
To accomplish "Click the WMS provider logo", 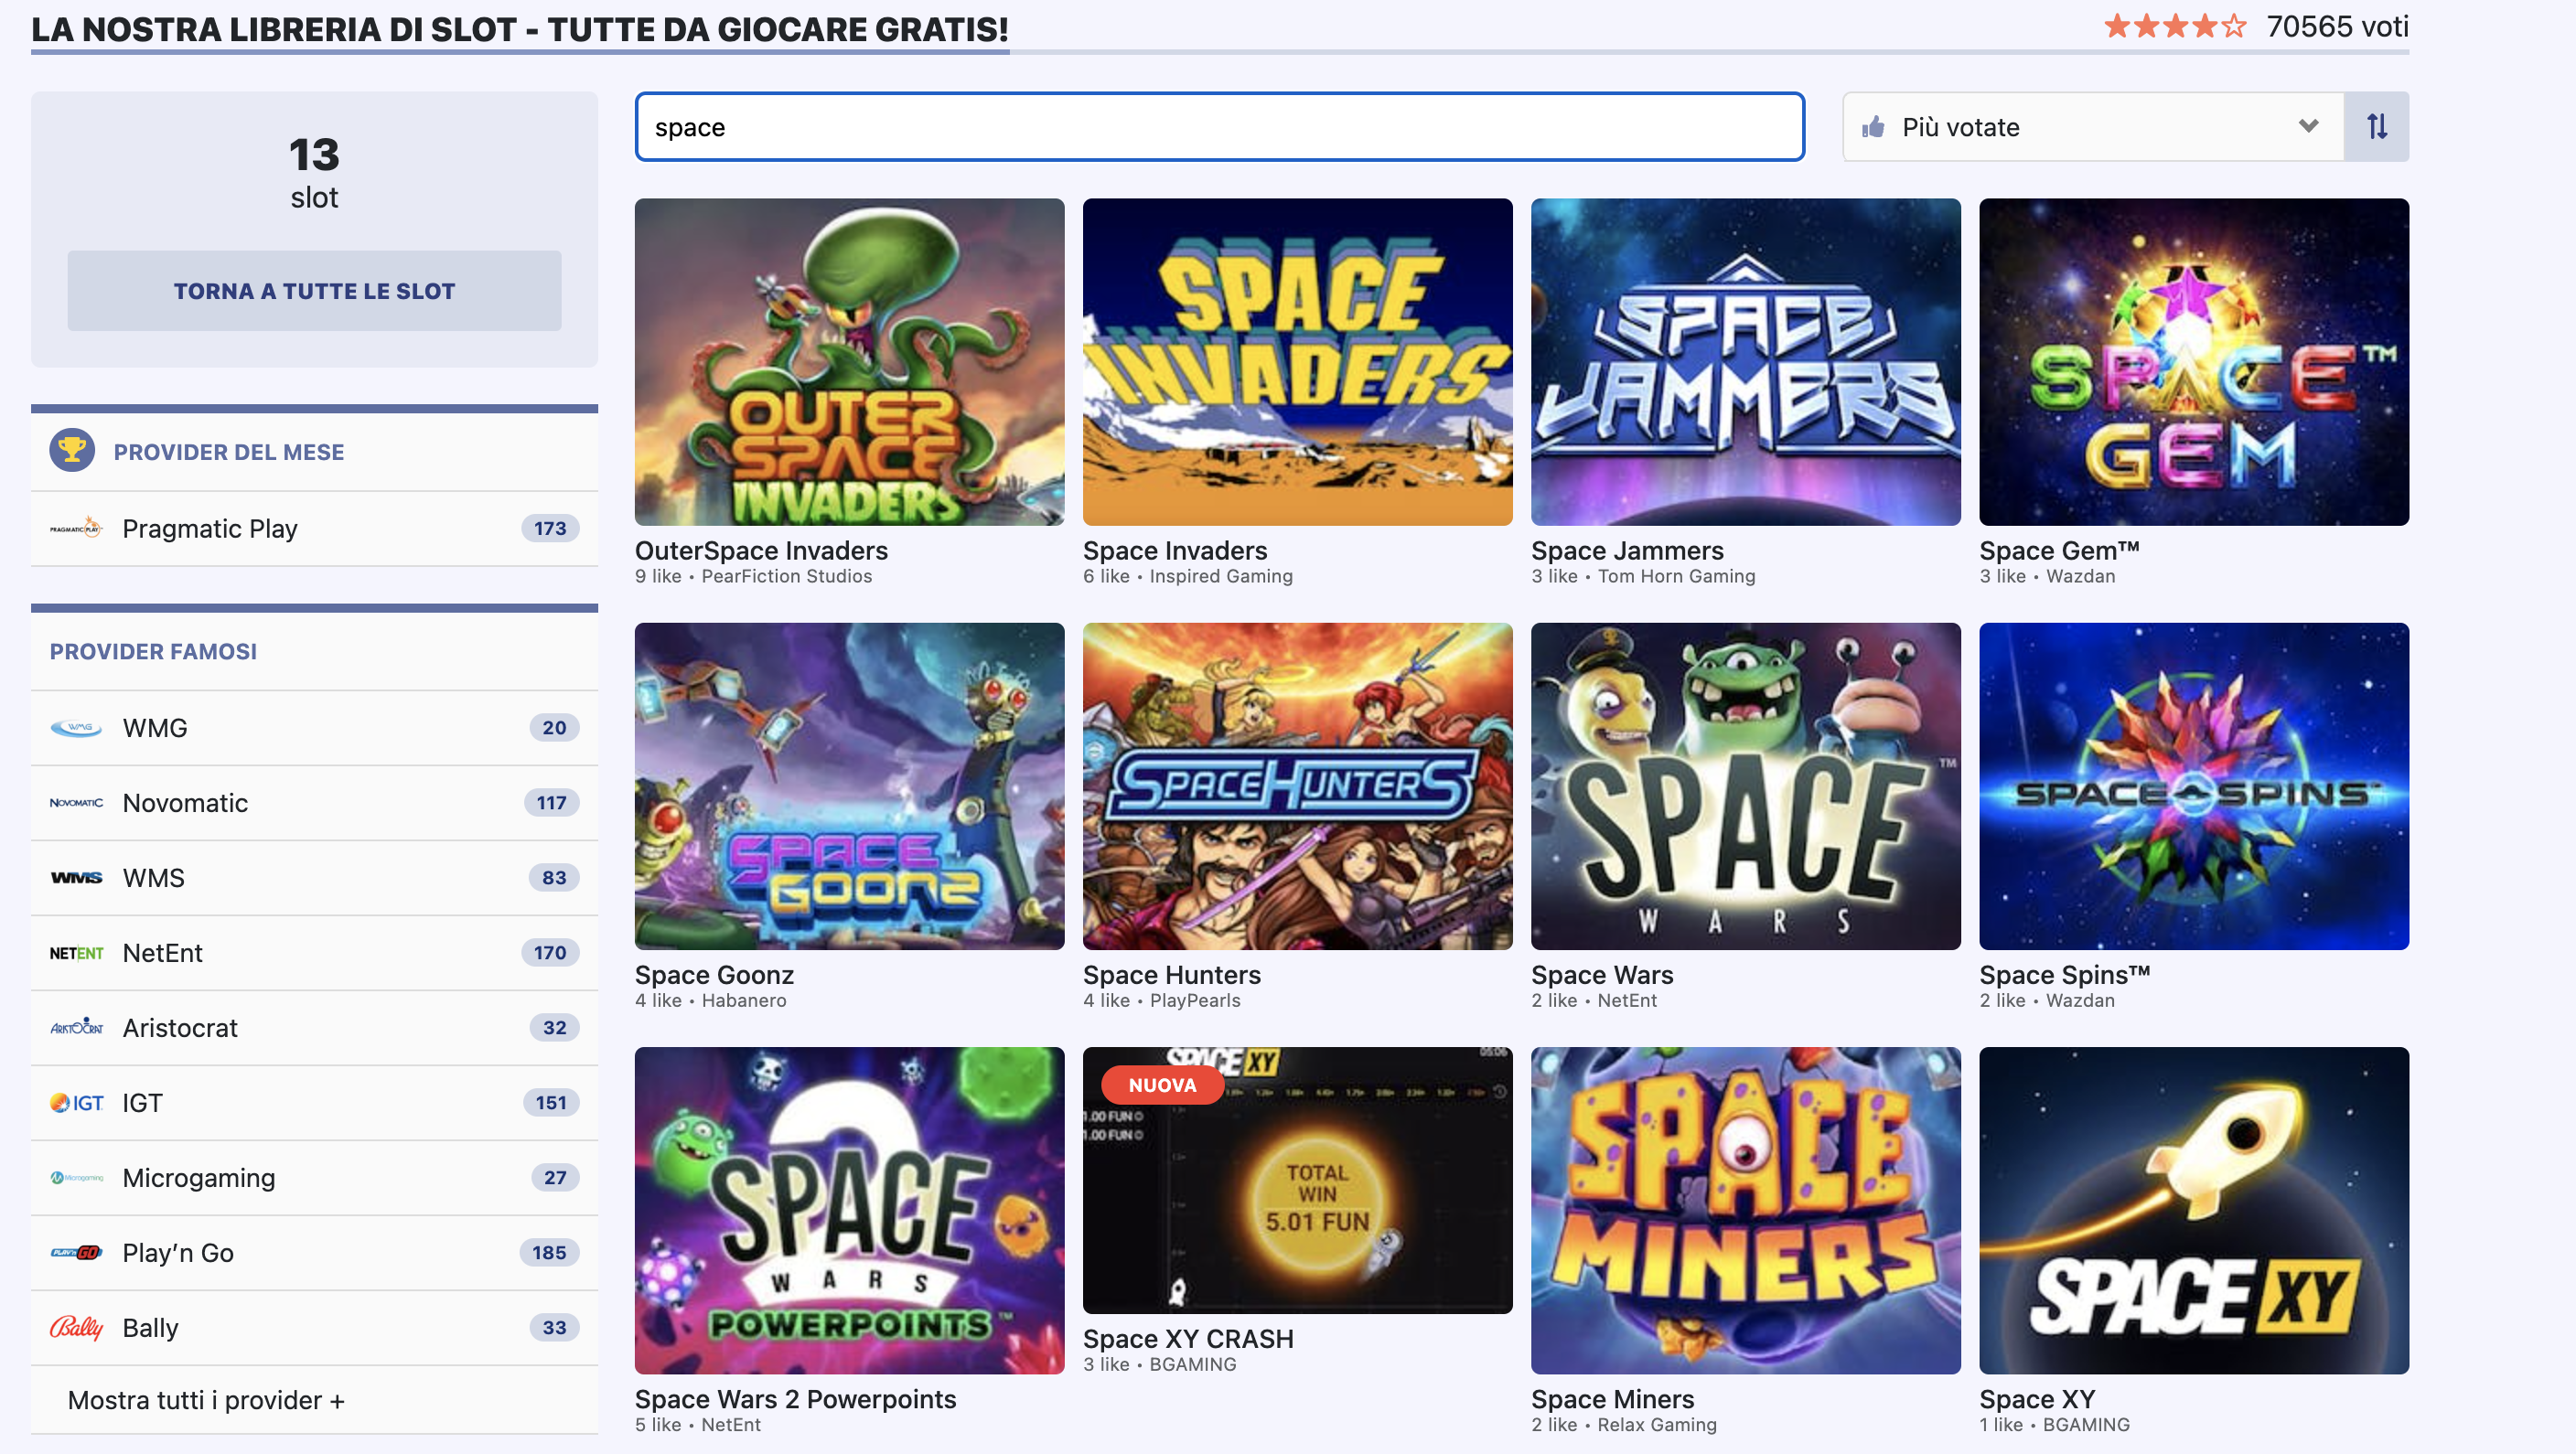I will [76, 877].
